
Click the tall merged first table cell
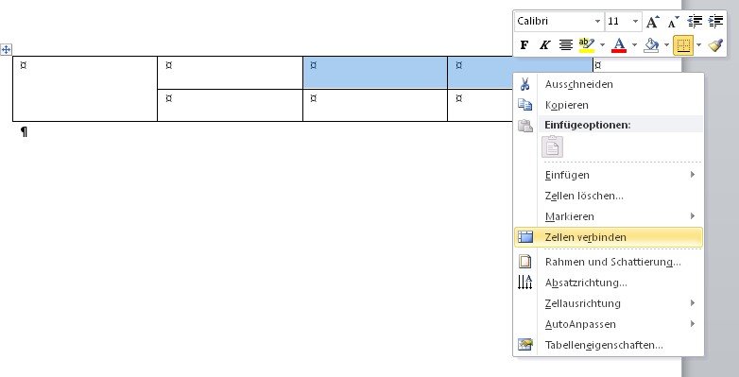click(85, 89)
